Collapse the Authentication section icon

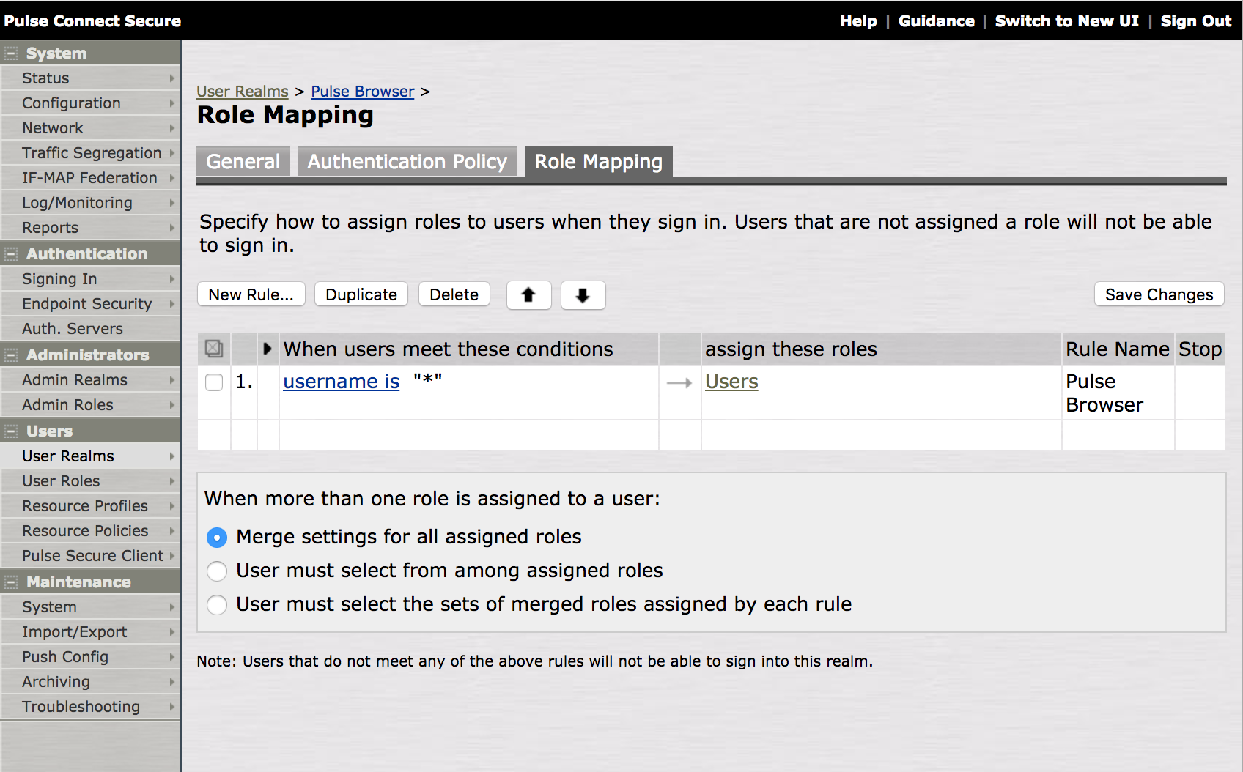coord(11,254)
